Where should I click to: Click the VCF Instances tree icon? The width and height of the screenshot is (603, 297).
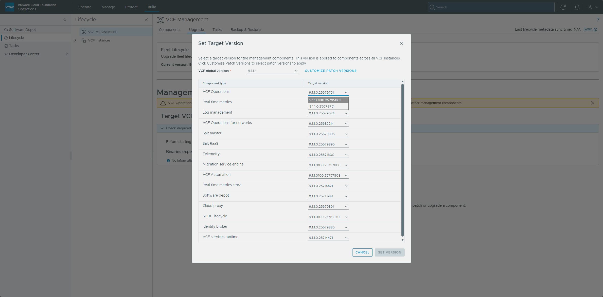tap(84, 40)
